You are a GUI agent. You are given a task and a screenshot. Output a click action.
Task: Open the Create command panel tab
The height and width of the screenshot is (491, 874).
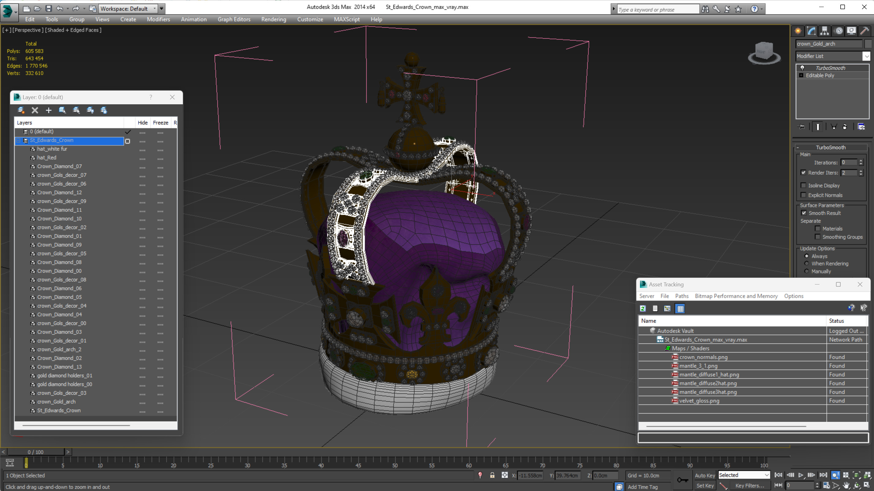click(x=798, y=31)
